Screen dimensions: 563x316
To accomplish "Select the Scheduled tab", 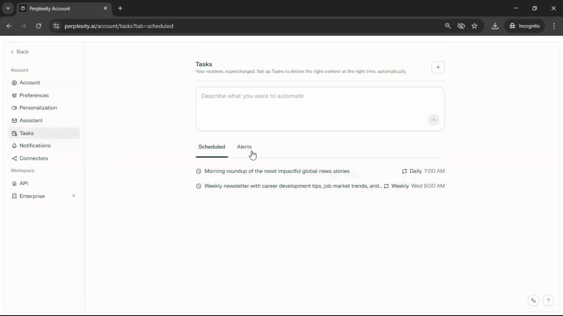I will [x=211, y=147].
